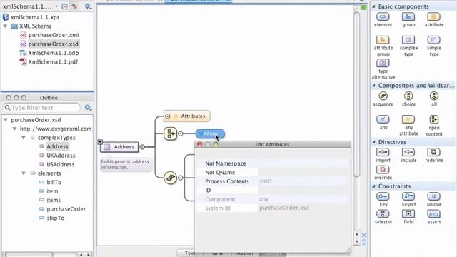Image resolution: width=457 pixels, height=257 pixels.
Task: Collapse the Basic components section
Action: click(x=374, y=6)
